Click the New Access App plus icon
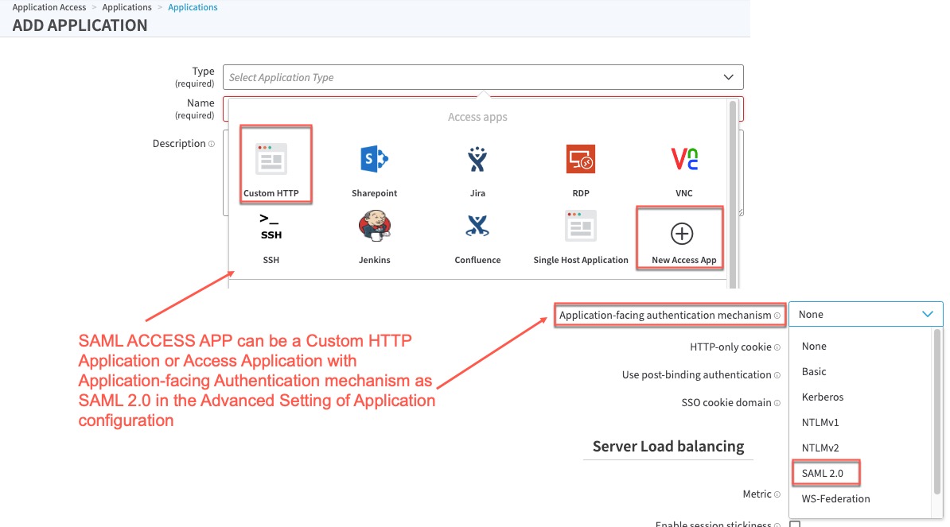Screen dimensions: 950x527 click(683, 234)
